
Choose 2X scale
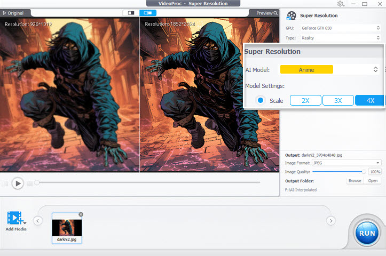click(x=305, y=100)
